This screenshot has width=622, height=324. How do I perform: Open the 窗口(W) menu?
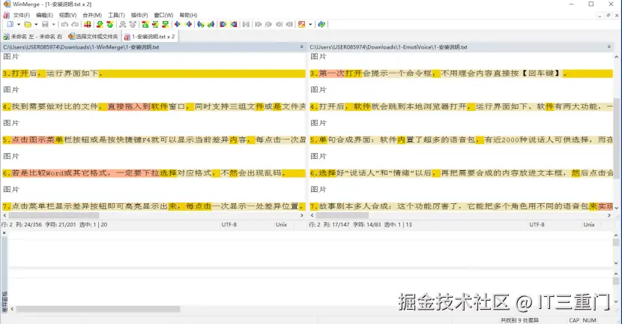(163, 15)
